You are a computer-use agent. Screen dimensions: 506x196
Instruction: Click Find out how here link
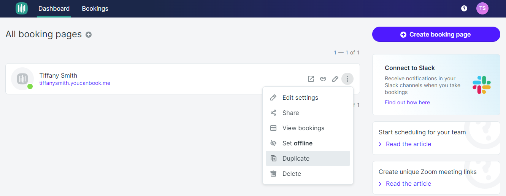407,102
